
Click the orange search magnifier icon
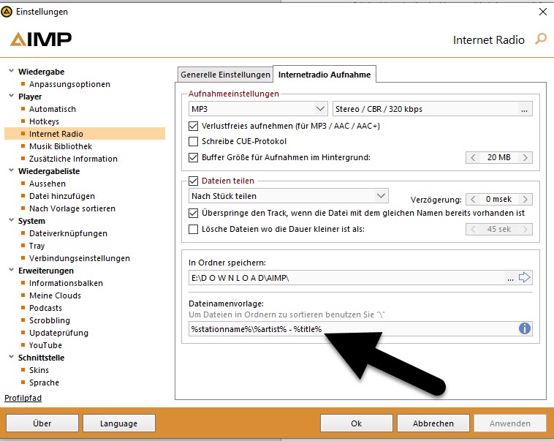pos(541,39)
